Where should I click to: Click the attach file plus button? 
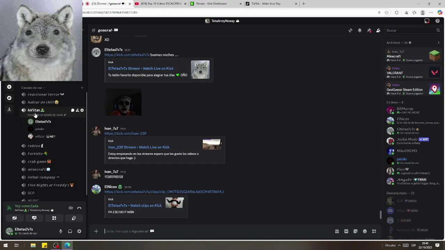96,231
